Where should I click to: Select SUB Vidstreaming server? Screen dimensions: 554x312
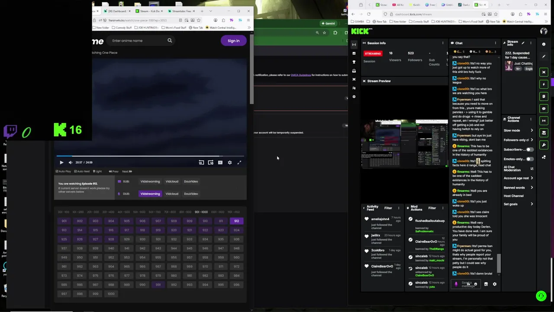tap(150, 182)
